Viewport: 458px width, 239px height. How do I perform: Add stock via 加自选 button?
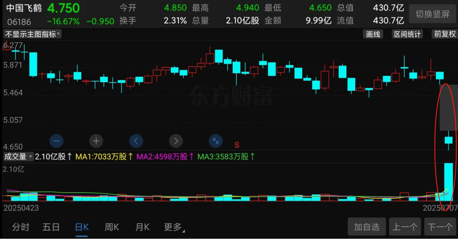[366, 226]
